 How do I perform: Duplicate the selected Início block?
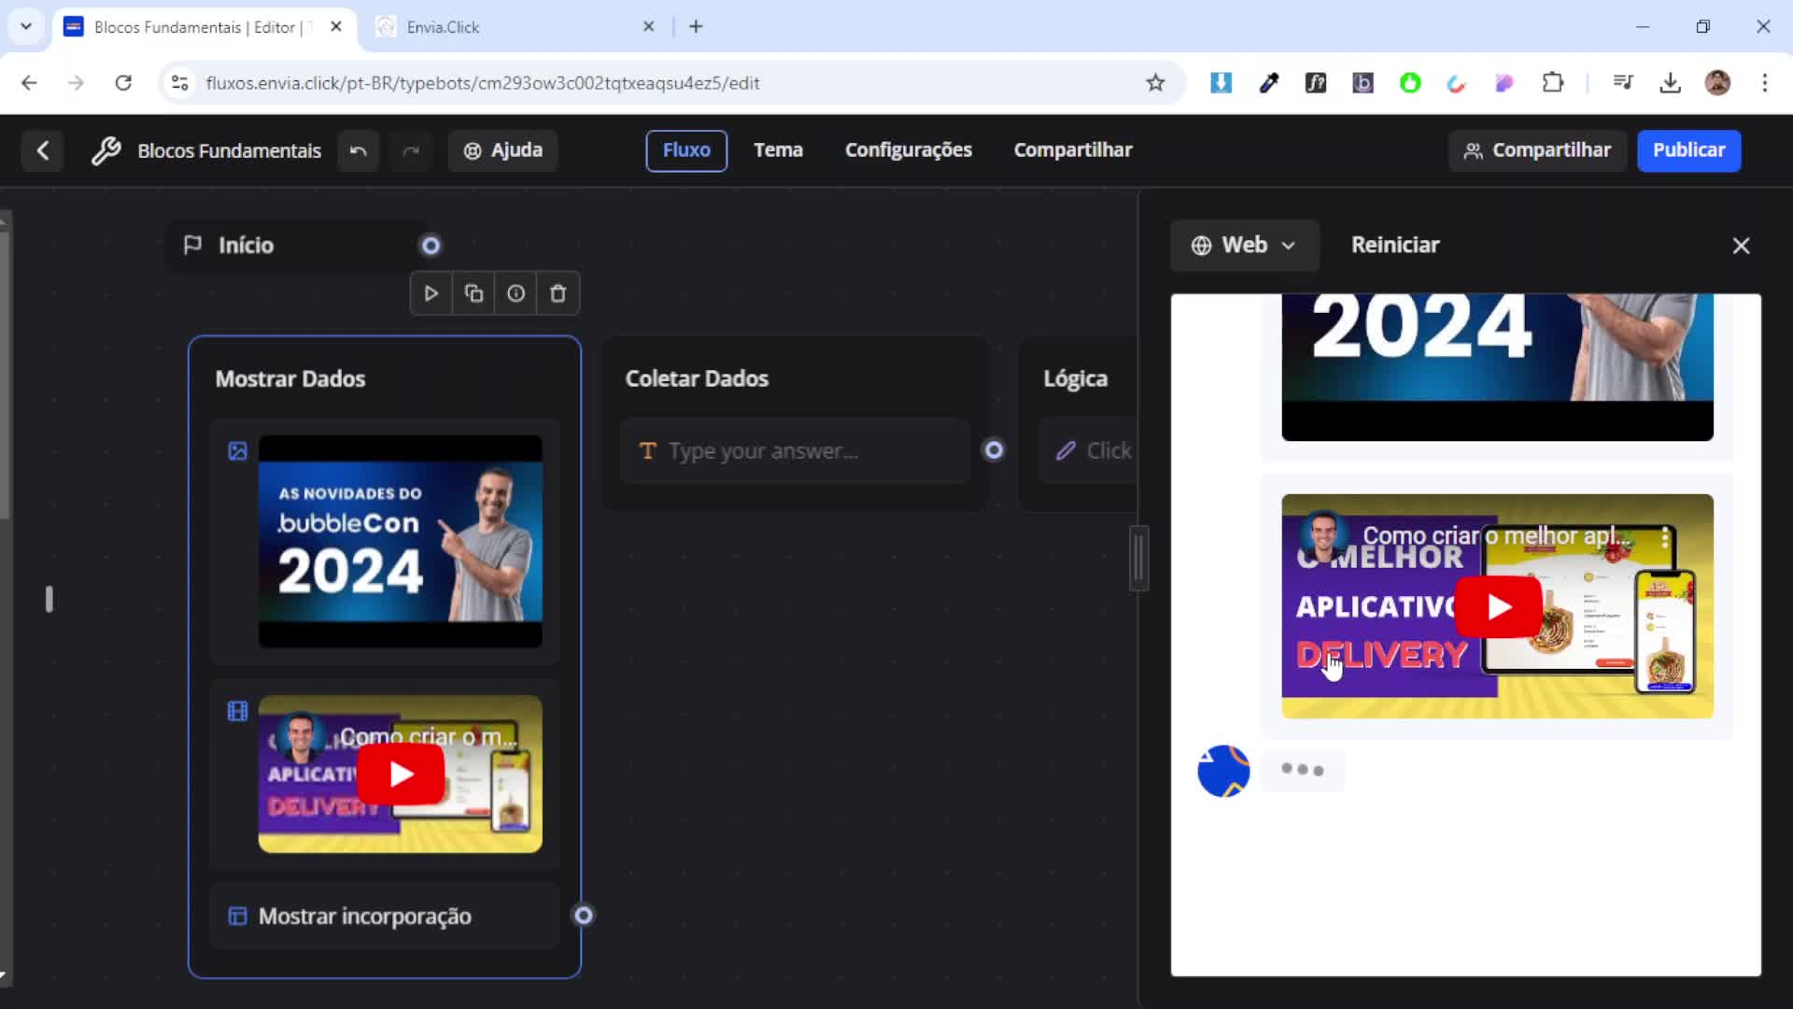pos(473,292)
